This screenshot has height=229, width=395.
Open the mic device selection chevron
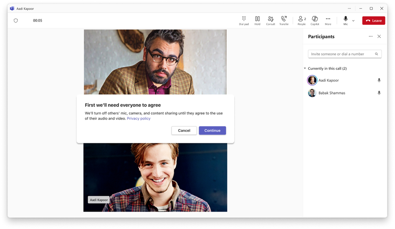(353, 20)
